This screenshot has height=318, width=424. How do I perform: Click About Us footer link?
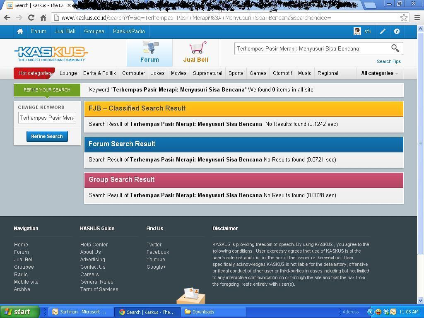pos(90,252)
